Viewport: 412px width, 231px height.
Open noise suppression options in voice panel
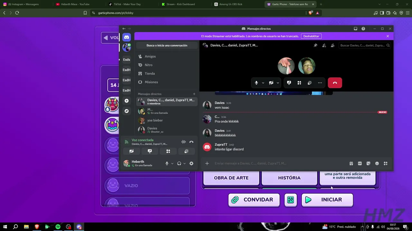[183, 142]
